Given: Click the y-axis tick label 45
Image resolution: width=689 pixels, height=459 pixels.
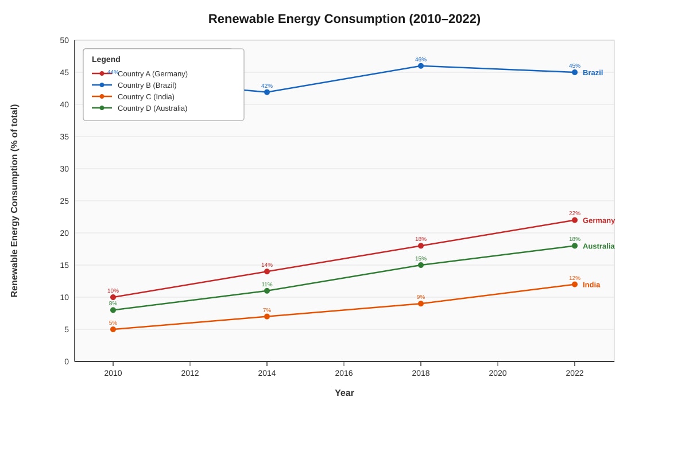Looking at the screenshot, I should point(64,72).
